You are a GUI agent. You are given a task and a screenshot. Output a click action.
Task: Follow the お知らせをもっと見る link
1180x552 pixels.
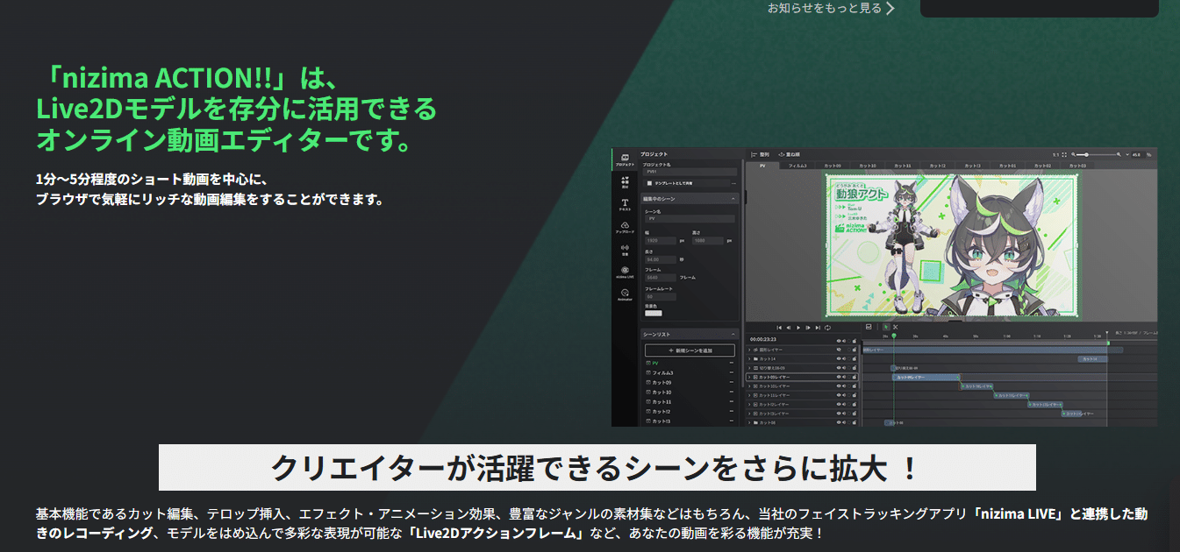point(832,8)
